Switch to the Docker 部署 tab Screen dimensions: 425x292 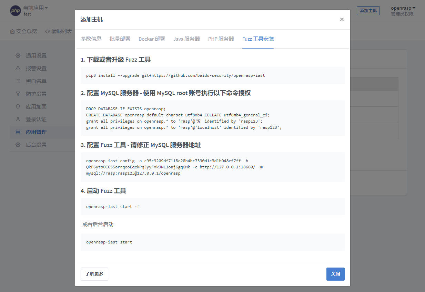tap(152, 39)
